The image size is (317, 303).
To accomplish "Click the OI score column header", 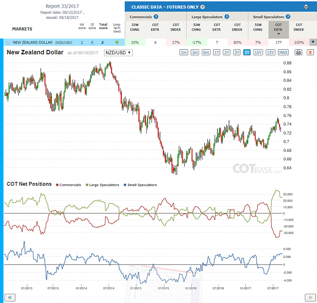I will [x=92, y=26].
